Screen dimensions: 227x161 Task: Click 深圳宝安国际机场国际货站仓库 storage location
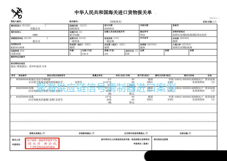[x=189, y=35]
